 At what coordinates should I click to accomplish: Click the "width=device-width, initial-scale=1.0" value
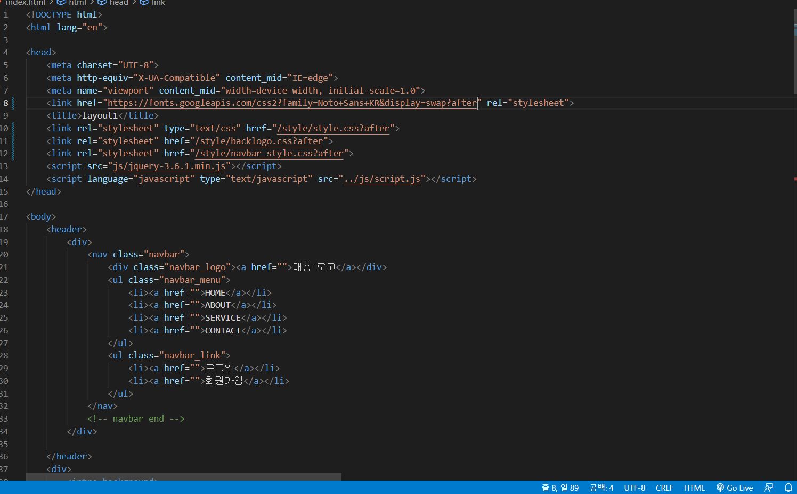point(320,90)
